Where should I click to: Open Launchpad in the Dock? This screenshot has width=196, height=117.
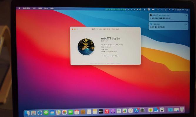[33, 113]
